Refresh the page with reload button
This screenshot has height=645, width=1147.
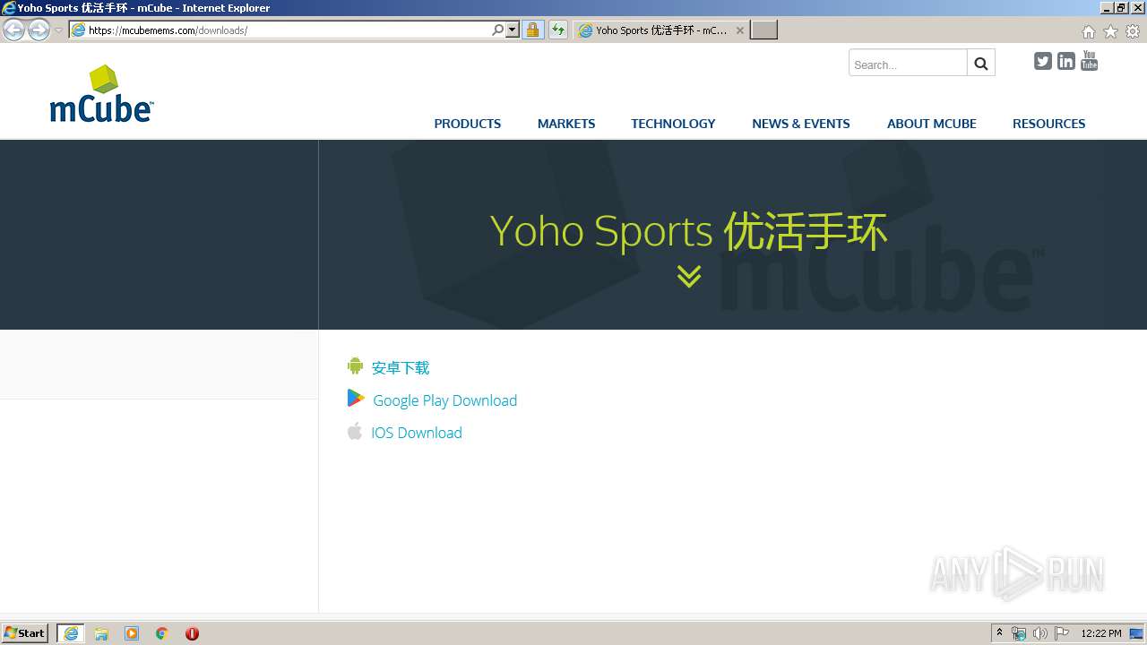tap(558, 30)
